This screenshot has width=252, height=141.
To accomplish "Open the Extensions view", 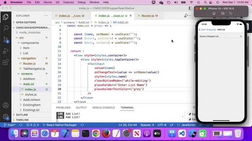I will click(6, 62).
